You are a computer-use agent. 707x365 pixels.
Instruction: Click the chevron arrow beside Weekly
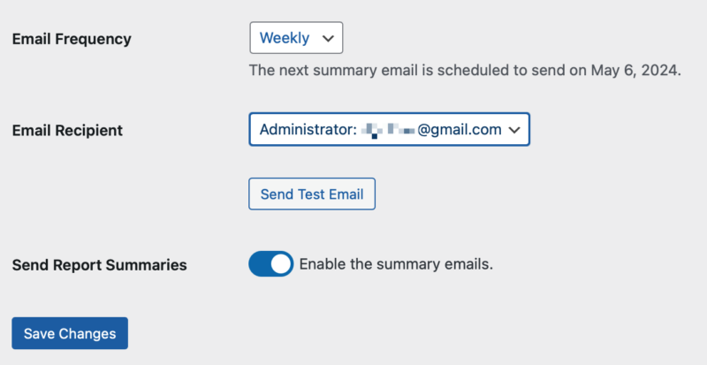328,39
